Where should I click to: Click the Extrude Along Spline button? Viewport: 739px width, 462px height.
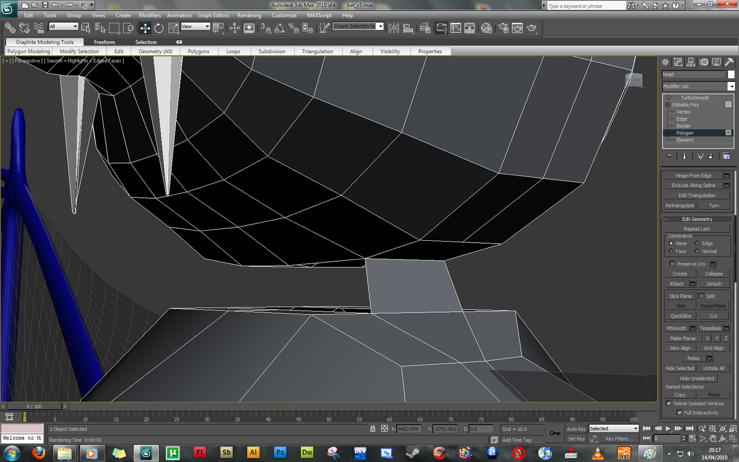point(693,185)
